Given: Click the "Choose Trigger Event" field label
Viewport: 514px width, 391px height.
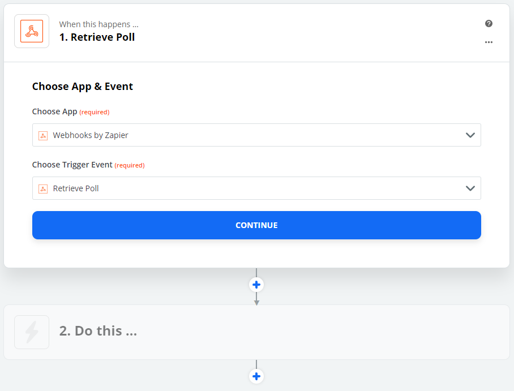Looking at the screenshot, I should [x=72, y=165].
